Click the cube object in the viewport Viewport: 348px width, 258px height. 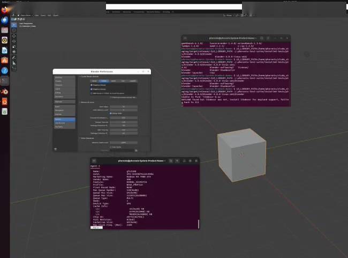click(241, 154)
